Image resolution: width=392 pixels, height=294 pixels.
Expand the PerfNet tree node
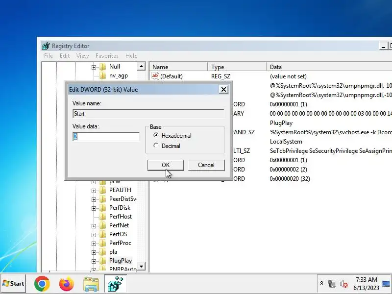tap(94, 226)
